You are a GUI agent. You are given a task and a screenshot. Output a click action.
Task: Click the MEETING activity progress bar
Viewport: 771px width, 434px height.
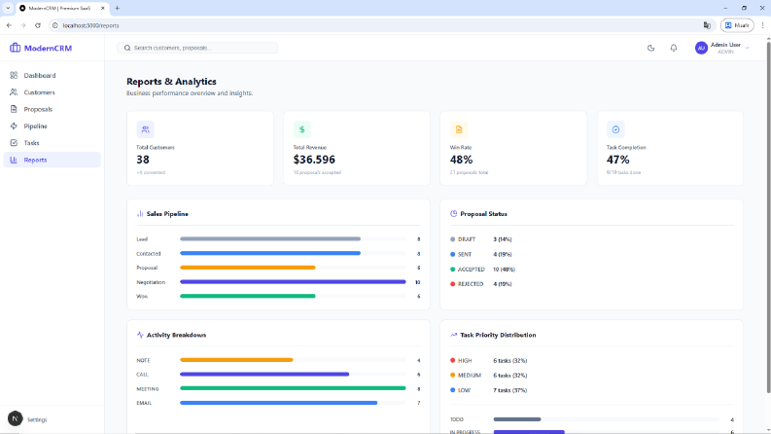[x=293, y=388]
